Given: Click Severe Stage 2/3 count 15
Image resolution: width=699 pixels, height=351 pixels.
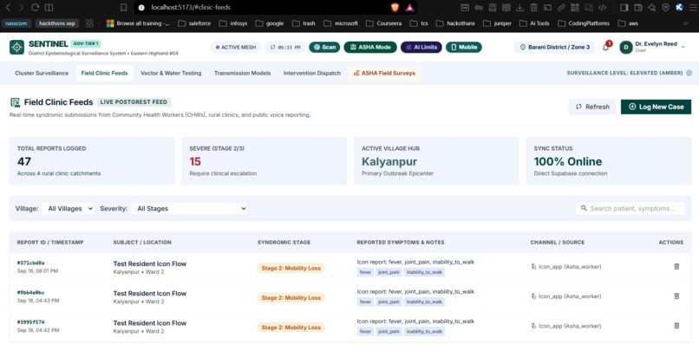Looking at the screenshot, I should tap(195, 162).
